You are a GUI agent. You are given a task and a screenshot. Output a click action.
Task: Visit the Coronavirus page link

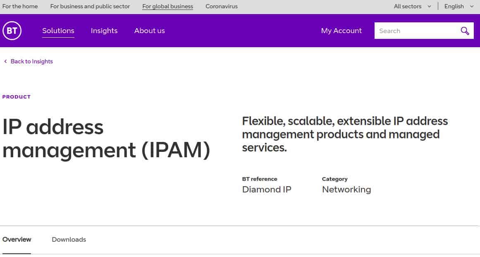pyautogui.click(x=221, y=7)
